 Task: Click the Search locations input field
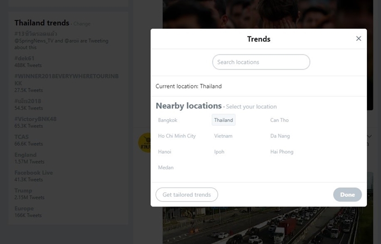261,62
